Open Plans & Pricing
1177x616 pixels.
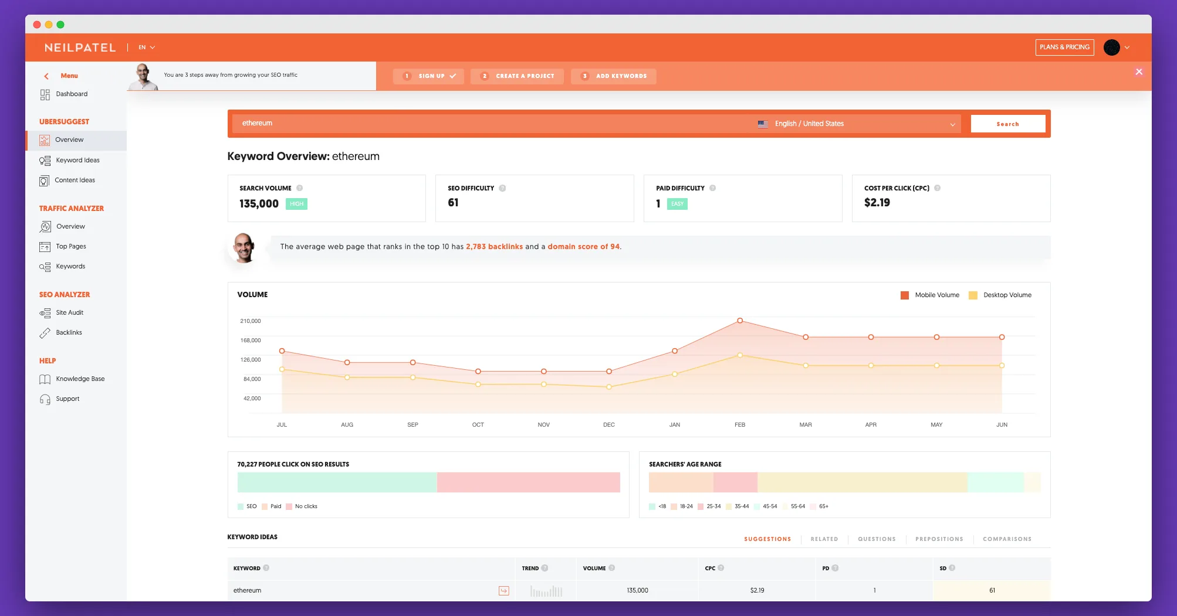coord(1064,47)
